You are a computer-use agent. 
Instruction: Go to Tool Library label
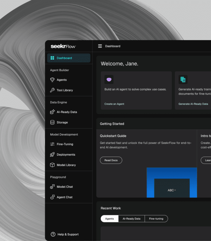[x=65, y=90]
